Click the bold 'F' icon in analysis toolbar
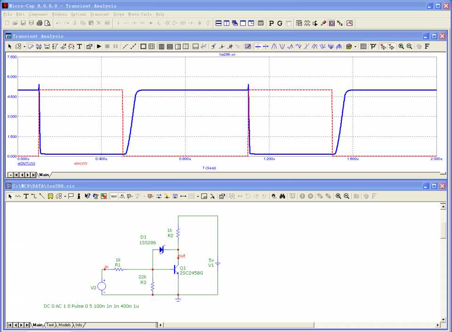 (427, 47)
